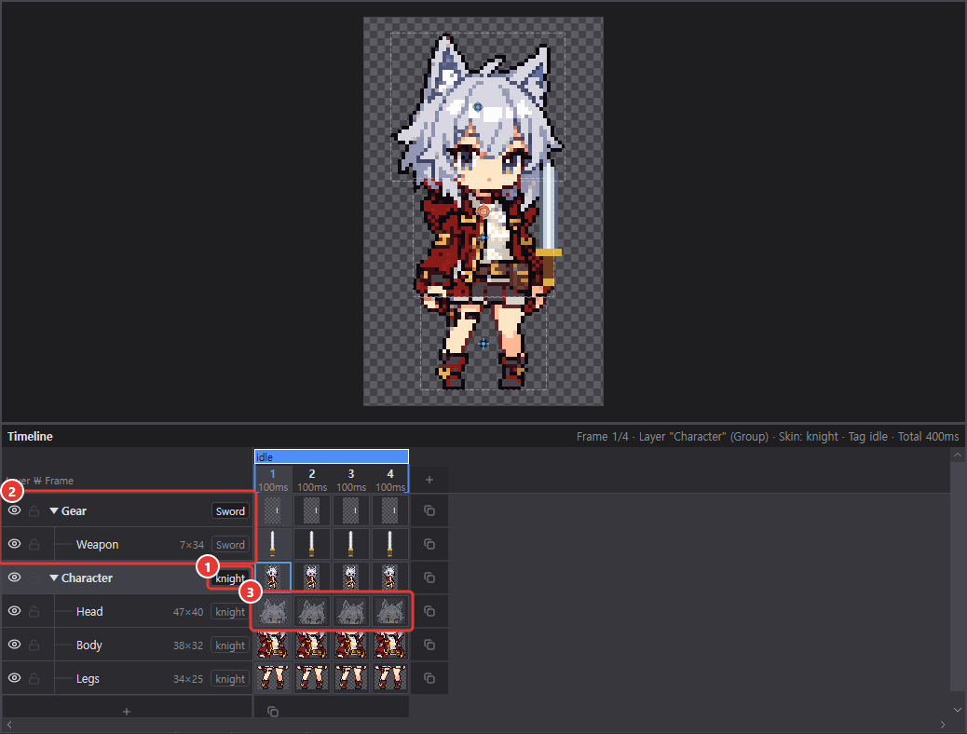This screenshot has height=734, width=967.
Task: Click the scroll-right arrow on the horizontal scrollbar
Action: 943,725
